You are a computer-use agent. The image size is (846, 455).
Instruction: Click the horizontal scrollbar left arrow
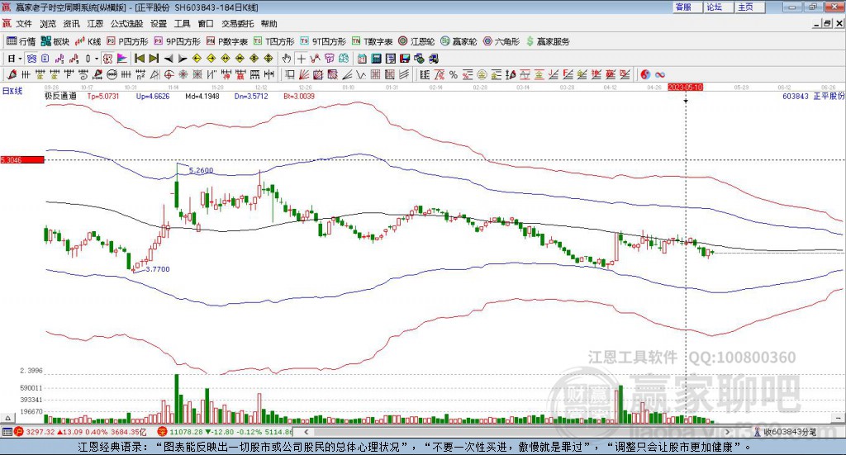point(307,432)
